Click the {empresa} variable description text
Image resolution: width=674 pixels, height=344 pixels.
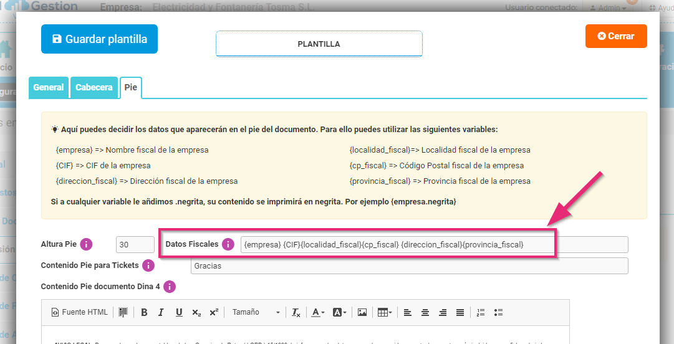(x=132, y=150)
